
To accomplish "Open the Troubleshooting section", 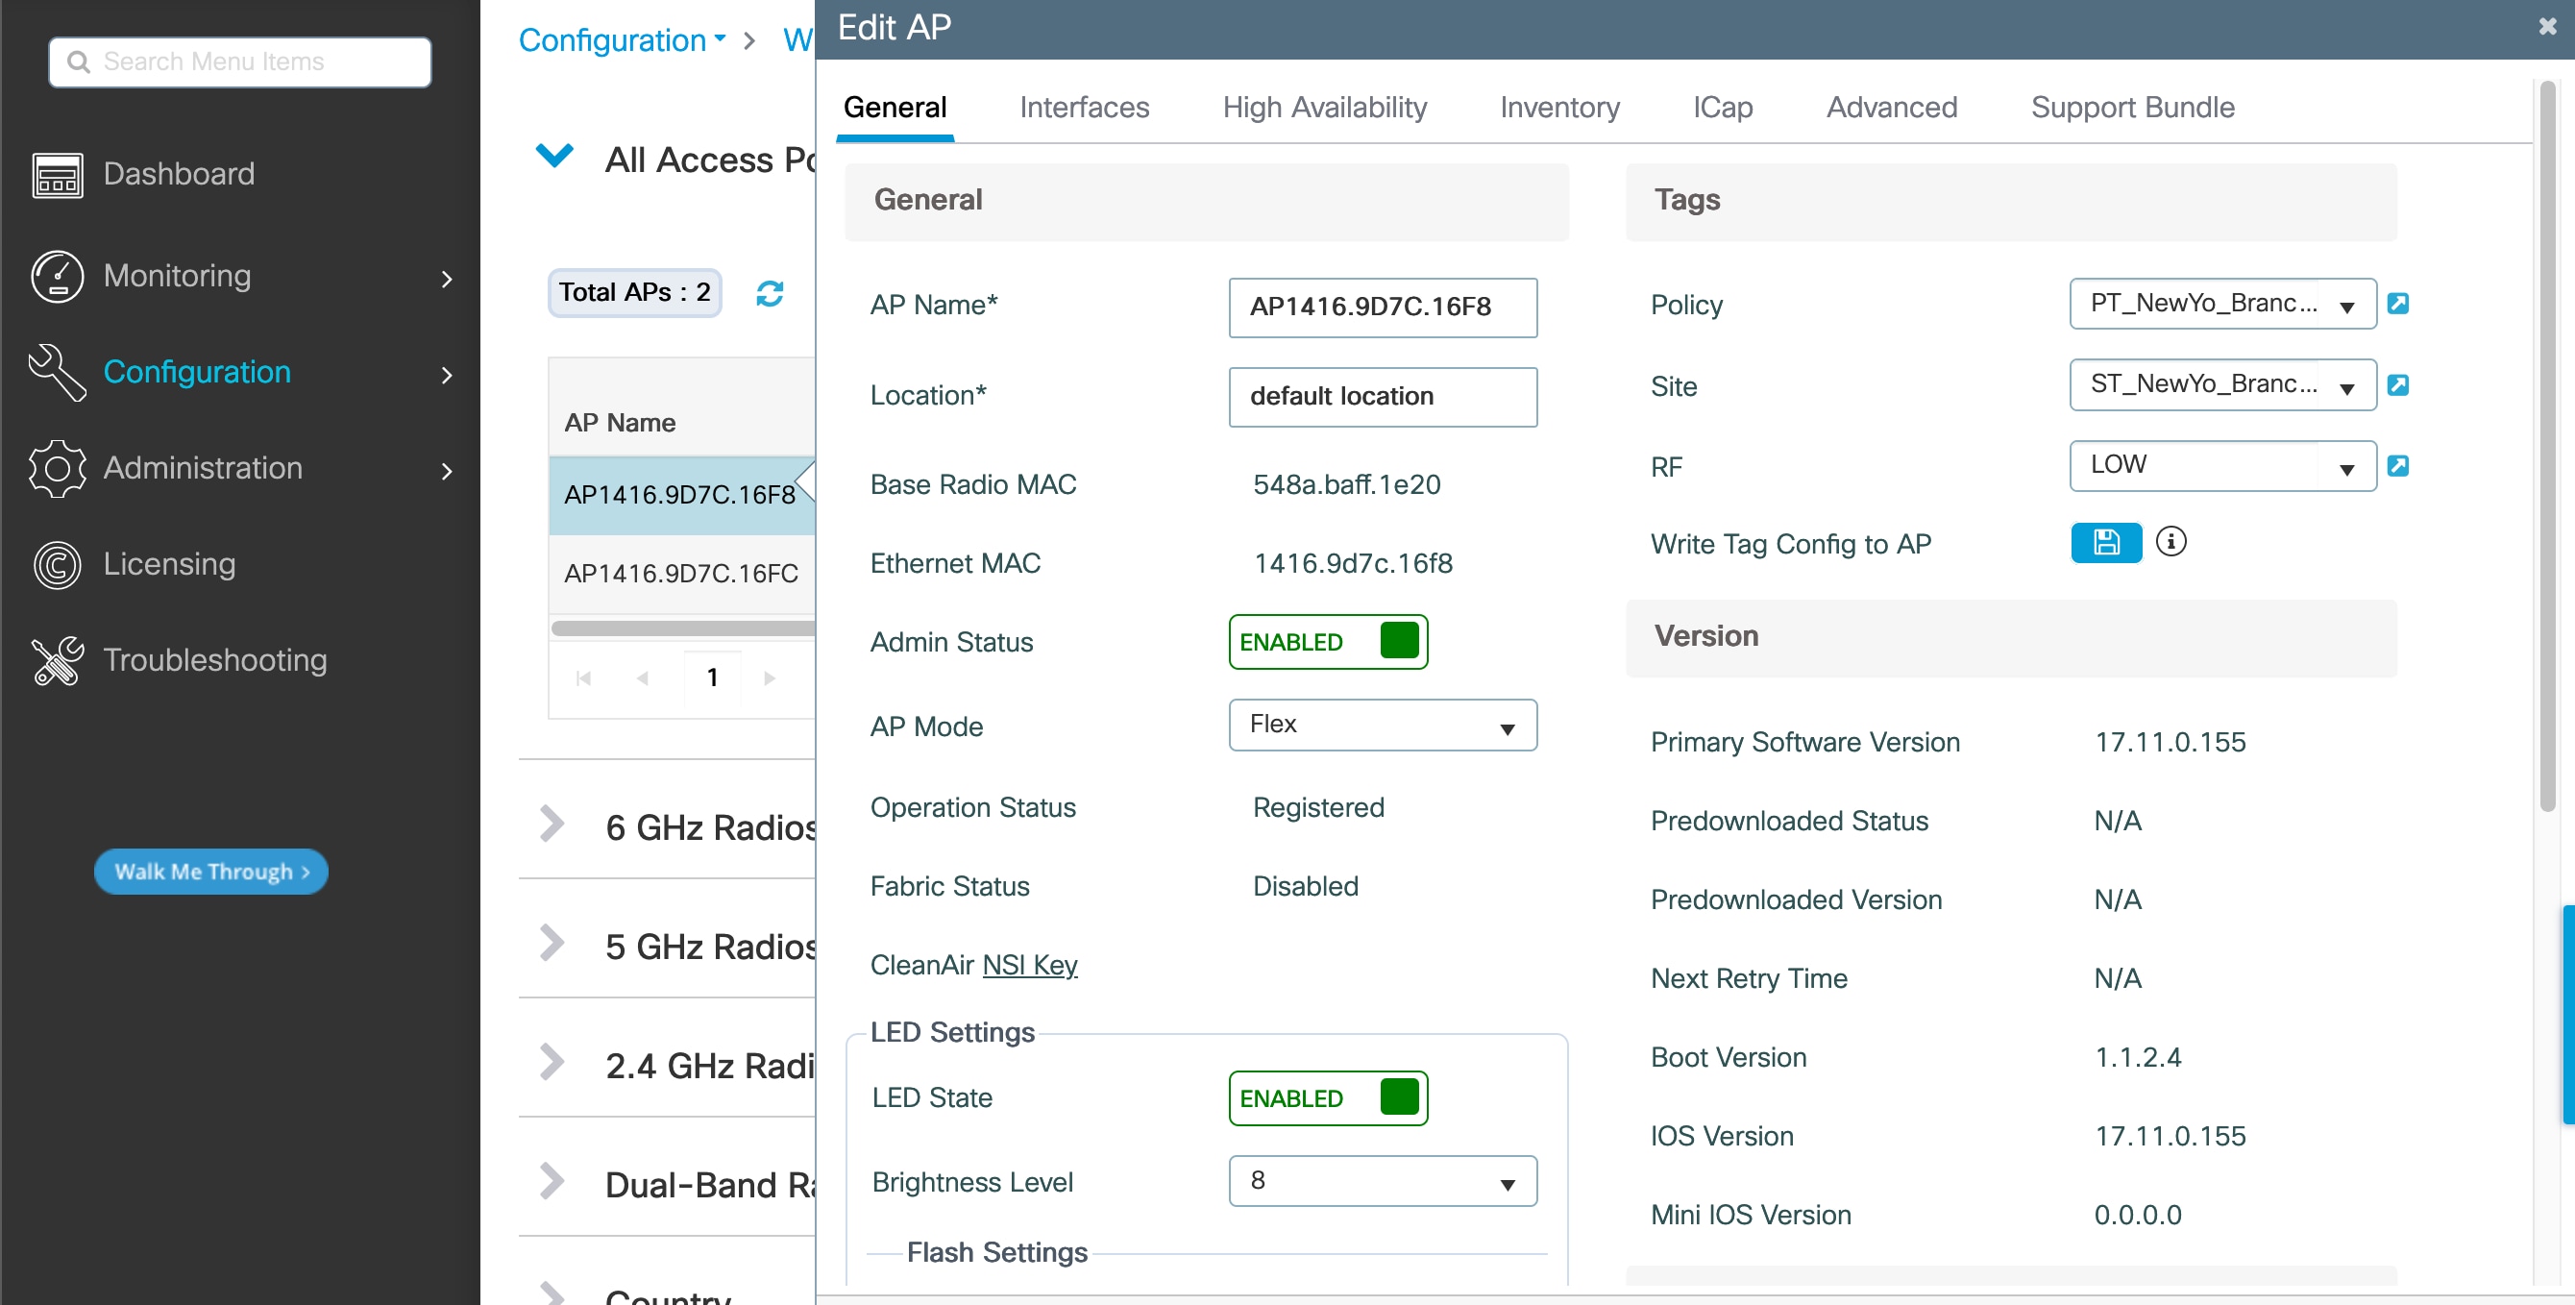I will tap(214, 660).
